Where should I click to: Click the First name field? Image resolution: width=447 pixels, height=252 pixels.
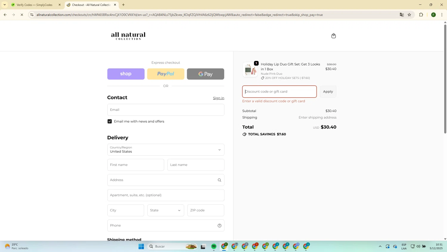pyautogui.click(x=136, y=165)
